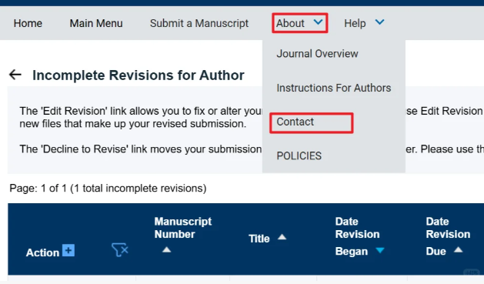Click the Manuscript Number column header
Image resolution: width=484 pixels, height=284 pixels.
(182, 228)
